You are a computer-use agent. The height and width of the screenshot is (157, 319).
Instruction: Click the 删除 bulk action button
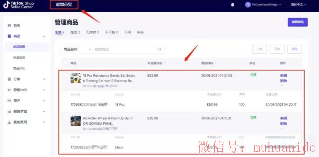[294, 49]
